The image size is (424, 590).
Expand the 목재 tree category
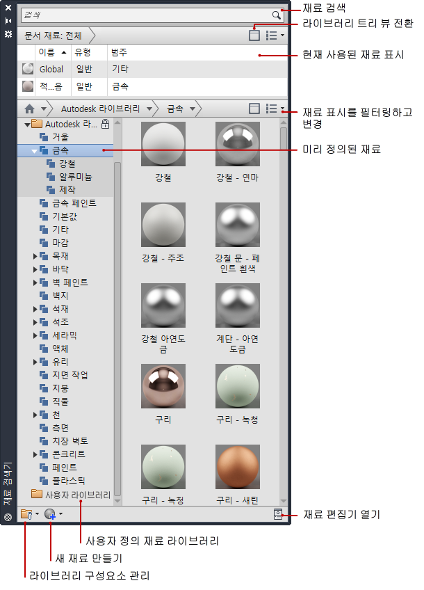point(35,256)
